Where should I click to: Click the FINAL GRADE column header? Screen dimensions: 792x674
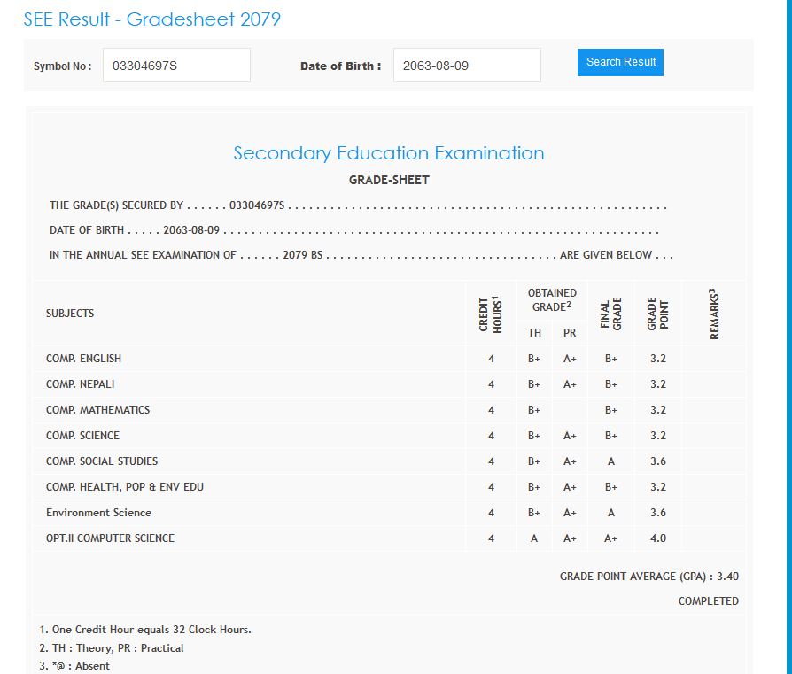pos(611,314)
